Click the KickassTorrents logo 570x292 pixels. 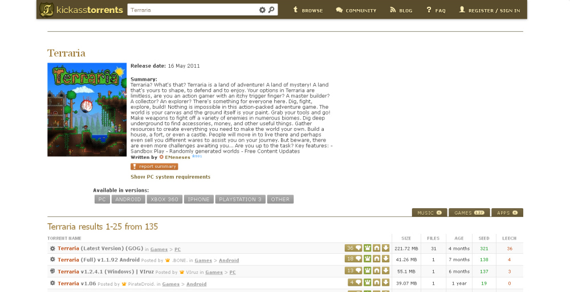[82, 10]
